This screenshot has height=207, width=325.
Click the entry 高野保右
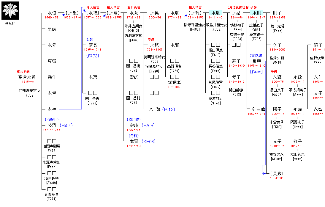click(x=174, y=66)
